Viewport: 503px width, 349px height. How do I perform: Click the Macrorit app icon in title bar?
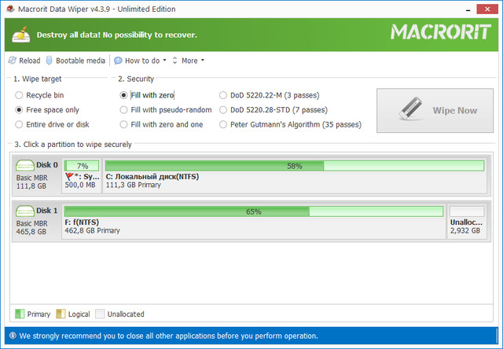pos(9,9)
